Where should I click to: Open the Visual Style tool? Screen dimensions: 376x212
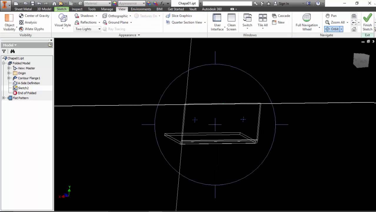pos(63,18)
